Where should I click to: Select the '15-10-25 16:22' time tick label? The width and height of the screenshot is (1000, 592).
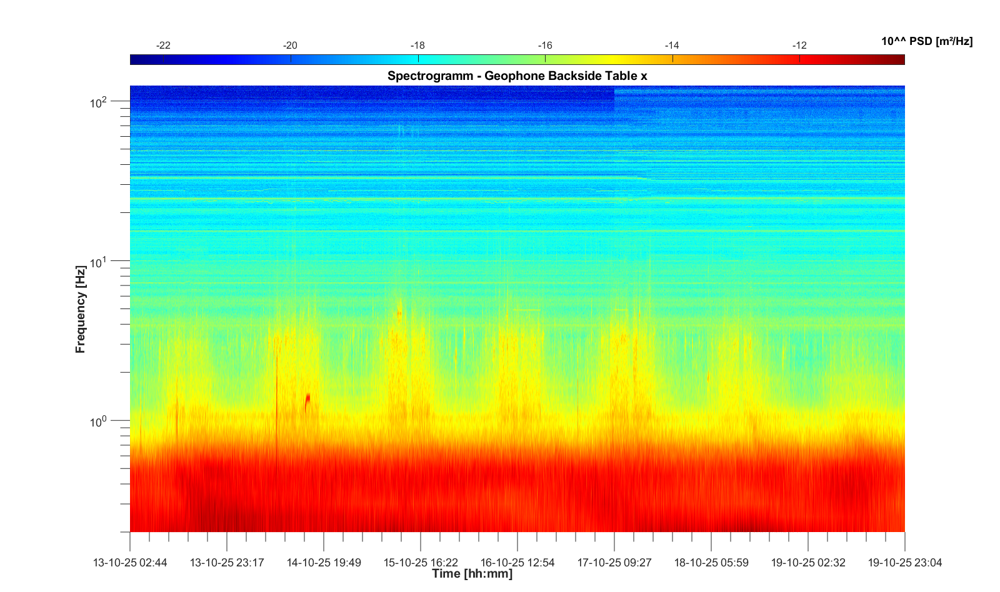point(421,563)
